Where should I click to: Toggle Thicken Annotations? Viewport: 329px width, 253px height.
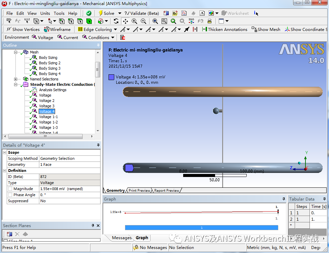pos(224,29)
